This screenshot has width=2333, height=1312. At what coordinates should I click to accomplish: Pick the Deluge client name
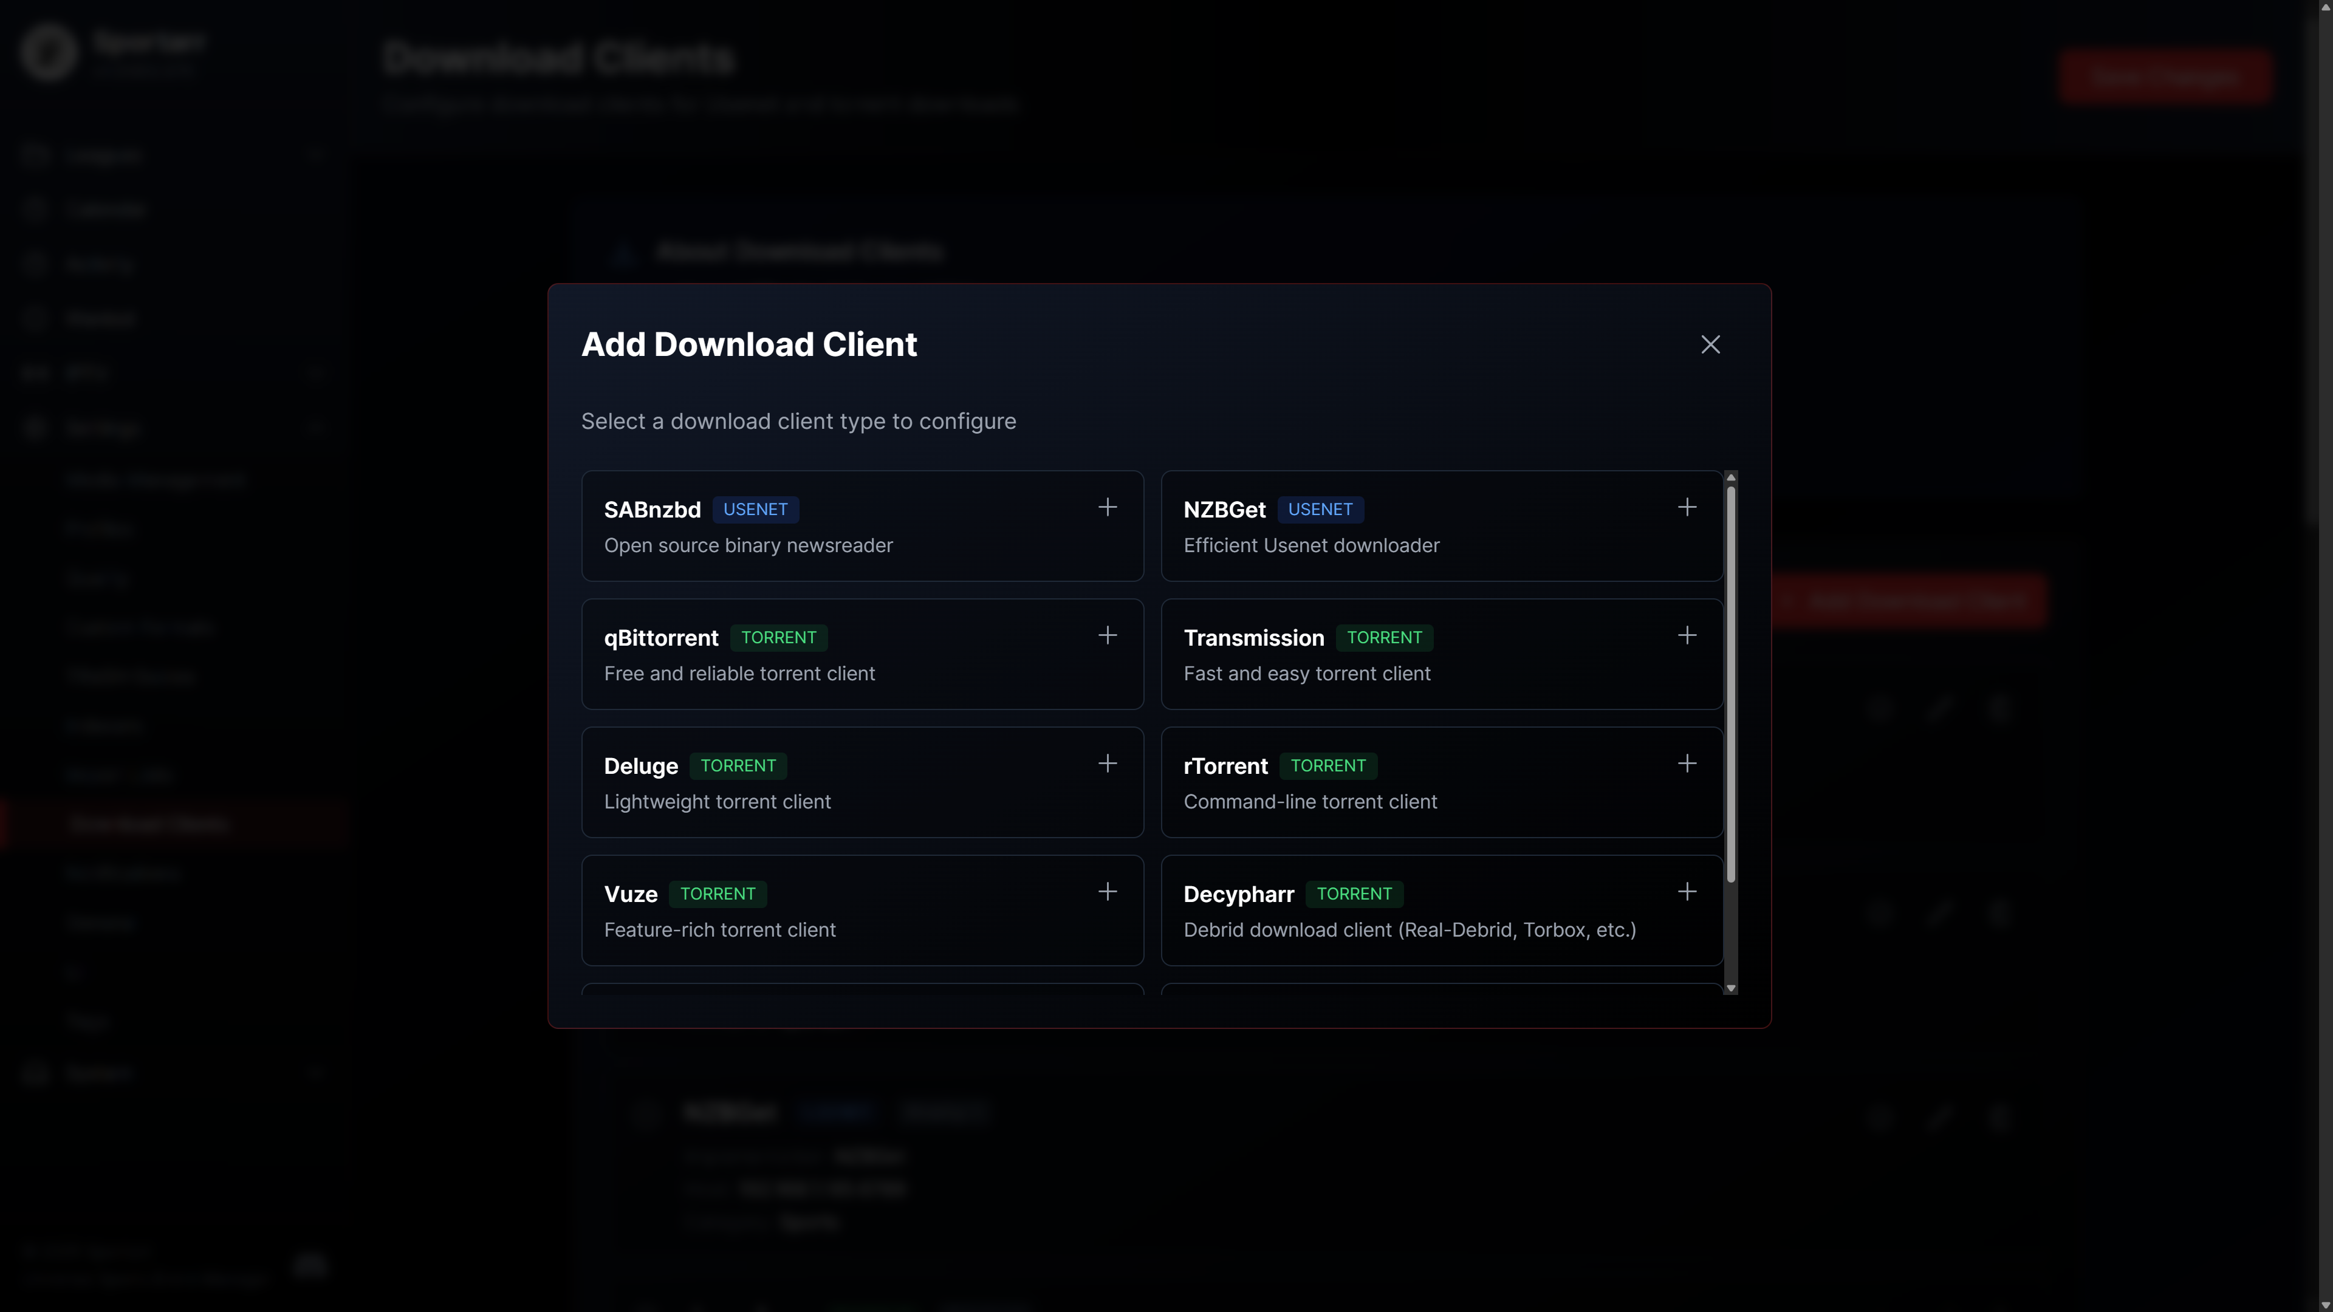(641, 766)
